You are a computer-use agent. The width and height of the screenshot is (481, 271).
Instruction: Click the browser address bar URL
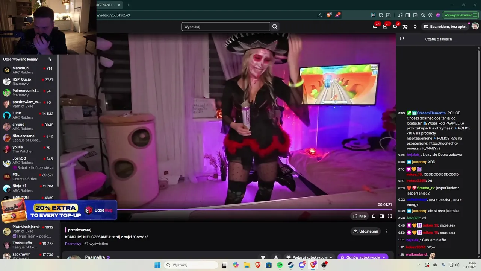[x=113, y=15]
